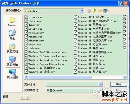Expand the 查找范围 Media folder dropdown

coord(82,11)
